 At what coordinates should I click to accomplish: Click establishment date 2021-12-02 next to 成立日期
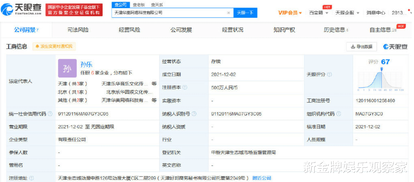pyautogui.click(x=223, y=74)
